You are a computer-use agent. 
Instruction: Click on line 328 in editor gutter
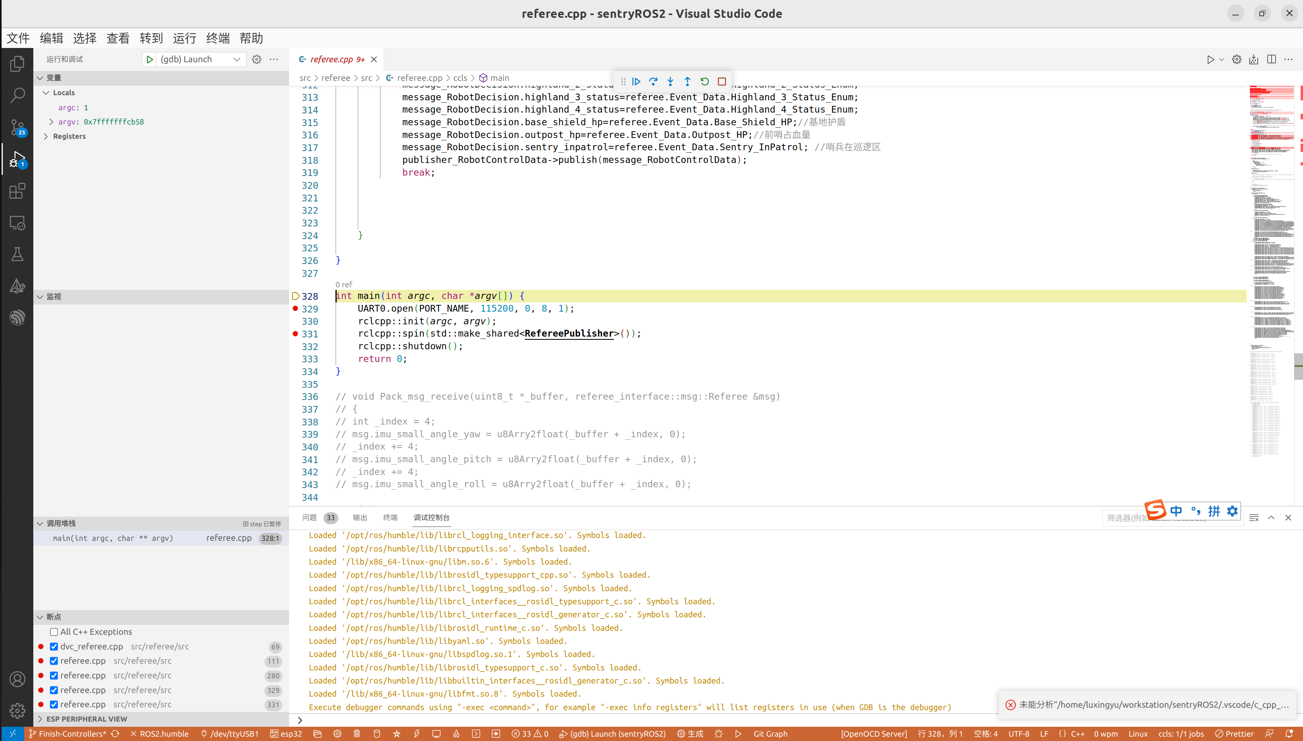pyautogui.click(x=310, y=296)
